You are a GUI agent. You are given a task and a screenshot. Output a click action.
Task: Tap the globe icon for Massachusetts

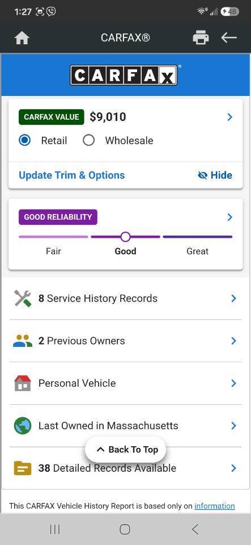tap(23, 425)
